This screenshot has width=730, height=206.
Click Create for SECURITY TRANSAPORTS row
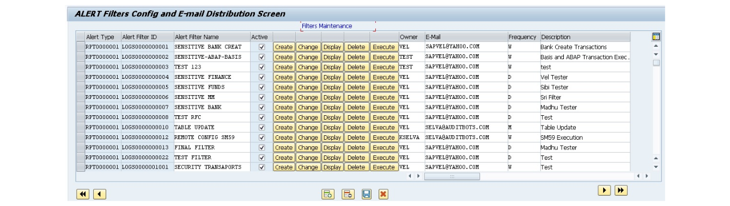[x=283, y=167]
